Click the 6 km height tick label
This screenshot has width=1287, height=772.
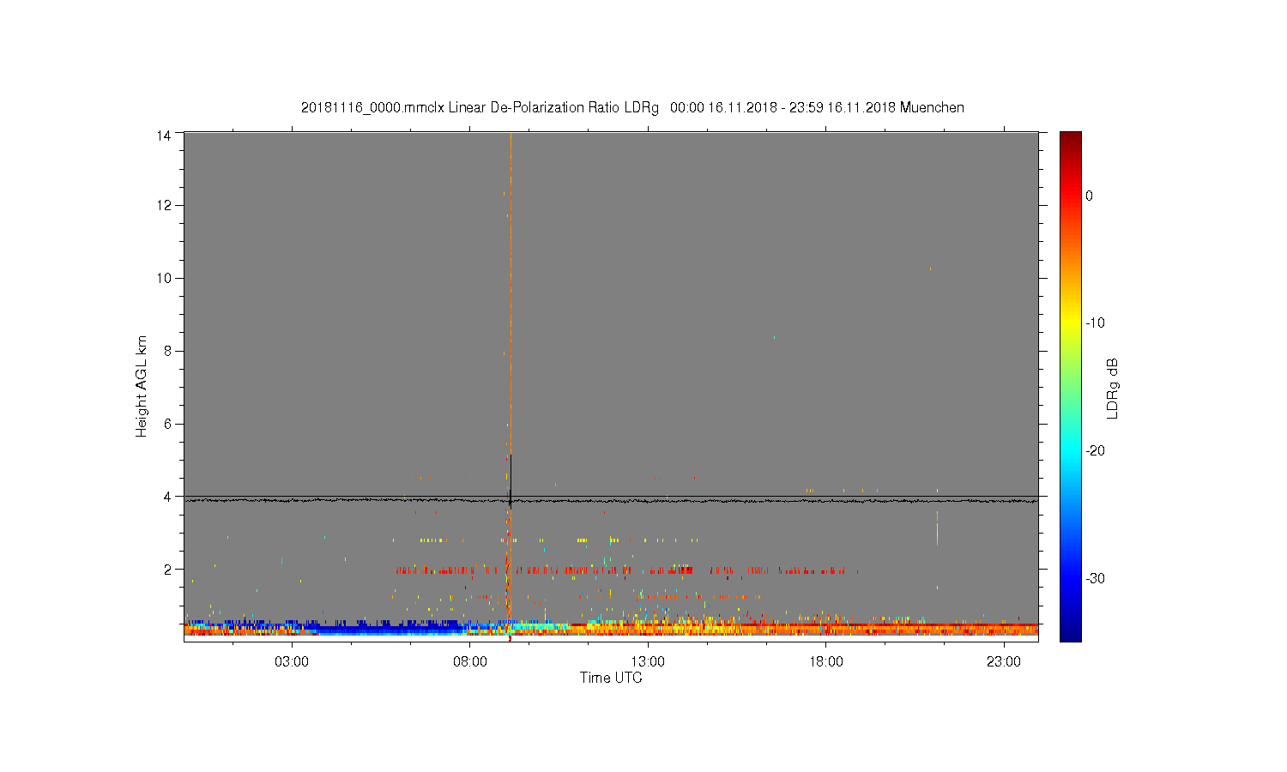click(168, 424)
